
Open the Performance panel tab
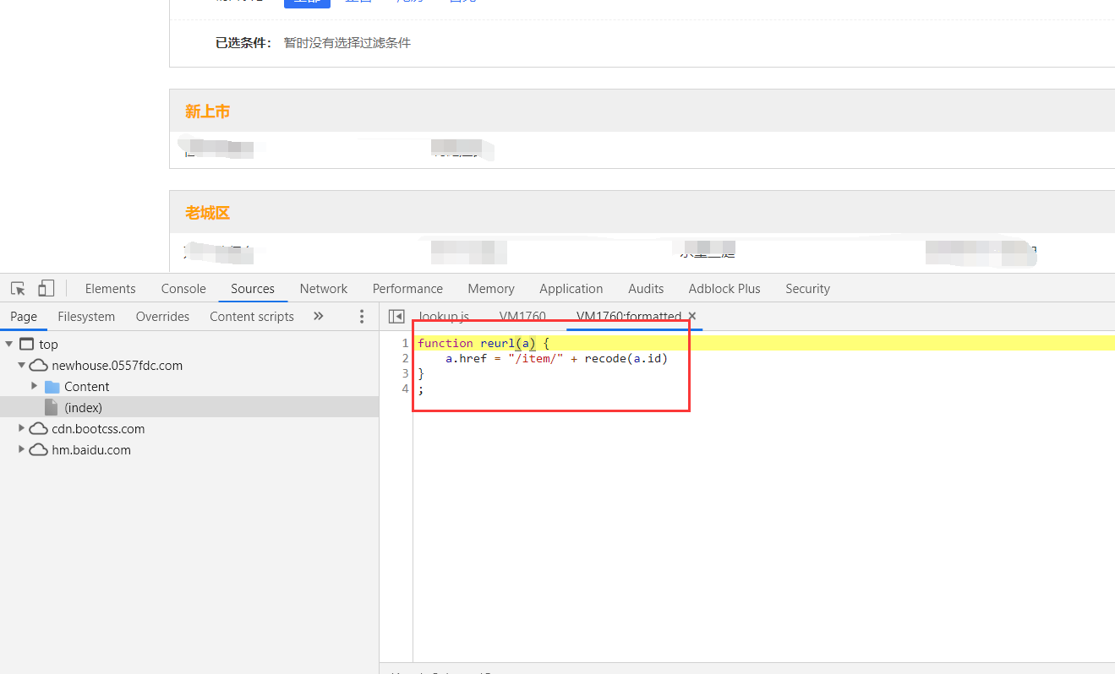pyautogui.click(x=407, y=289)
